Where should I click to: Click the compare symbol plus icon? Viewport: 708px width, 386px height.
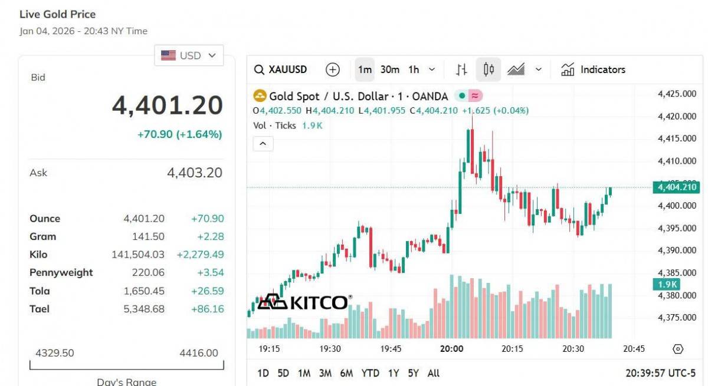pyautogui.click(x=333, y=69)
